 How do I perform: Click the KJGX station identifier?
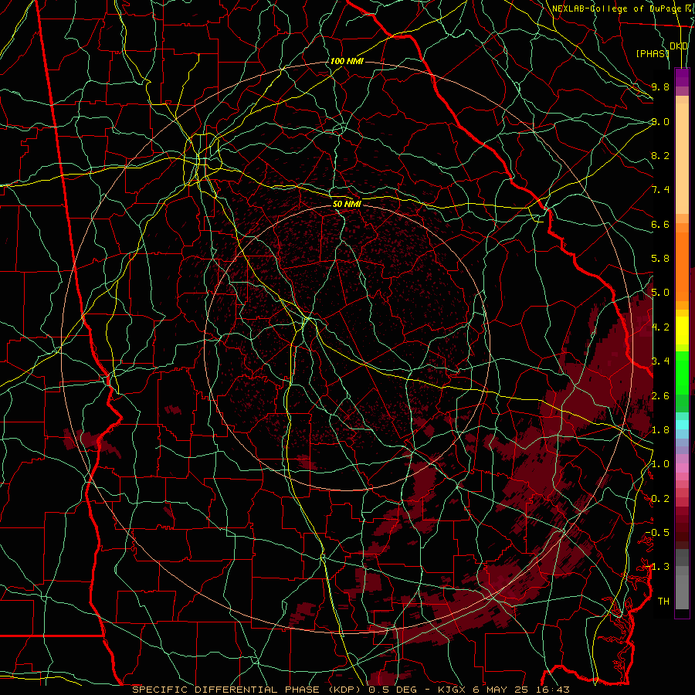[x=452, y=690]
